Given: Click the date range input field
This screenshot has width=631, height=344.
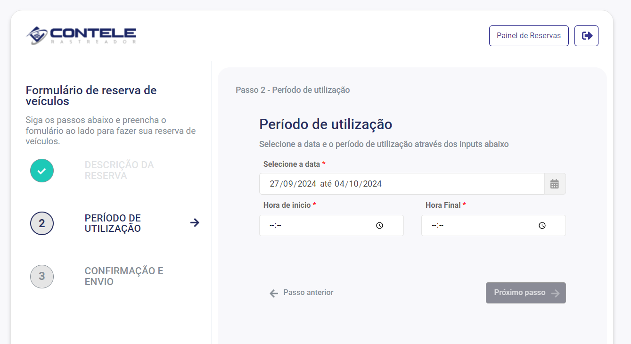Looking at the screenshot, I should tap(402, 184).
